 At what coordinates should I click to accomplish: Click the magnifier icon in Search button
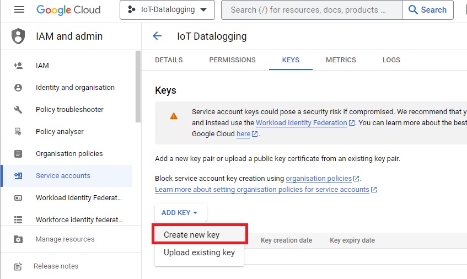click(x=413, y=10)
